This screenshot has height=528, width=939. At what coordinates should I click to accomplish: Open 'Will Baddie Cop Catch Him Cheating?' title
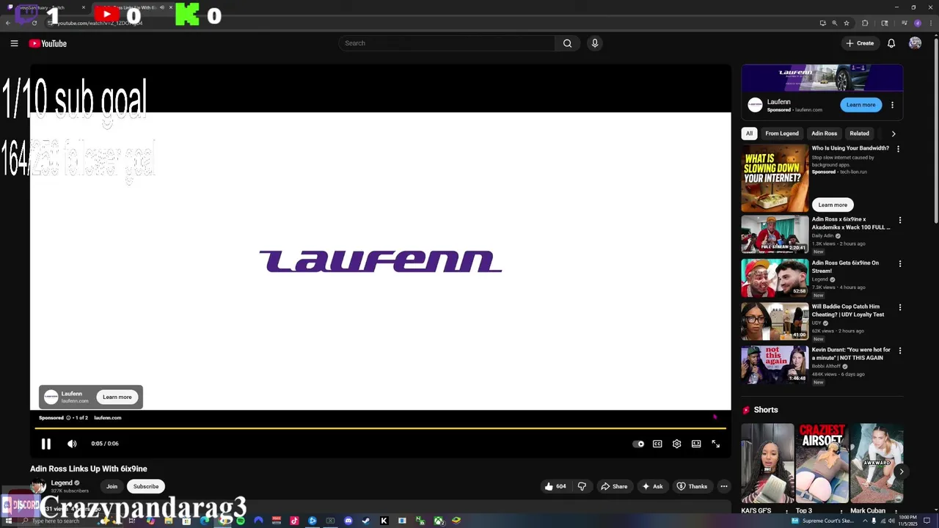(x=848, y=311)
